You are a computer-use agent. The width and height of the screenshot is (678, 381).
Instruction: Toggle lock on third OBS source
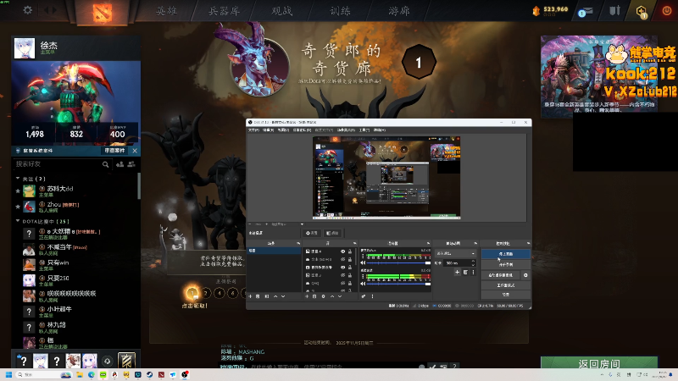(350, 268)
